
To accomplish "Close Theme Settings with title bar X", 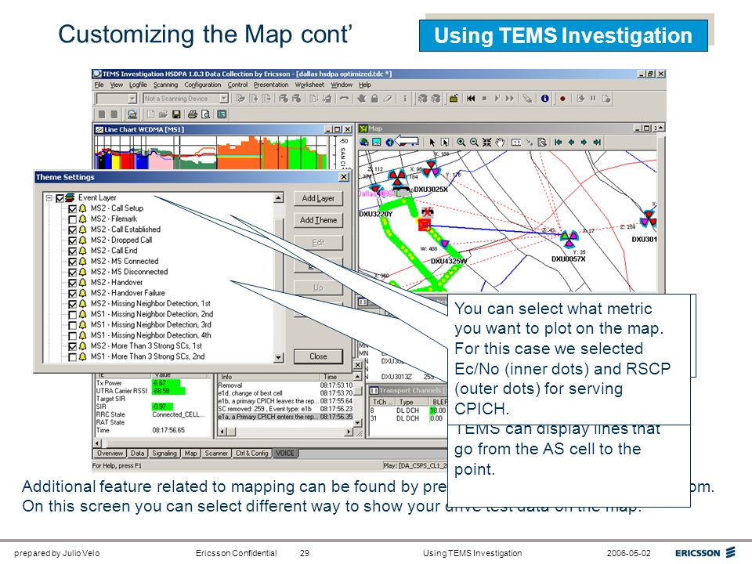I will click(343, 177).
